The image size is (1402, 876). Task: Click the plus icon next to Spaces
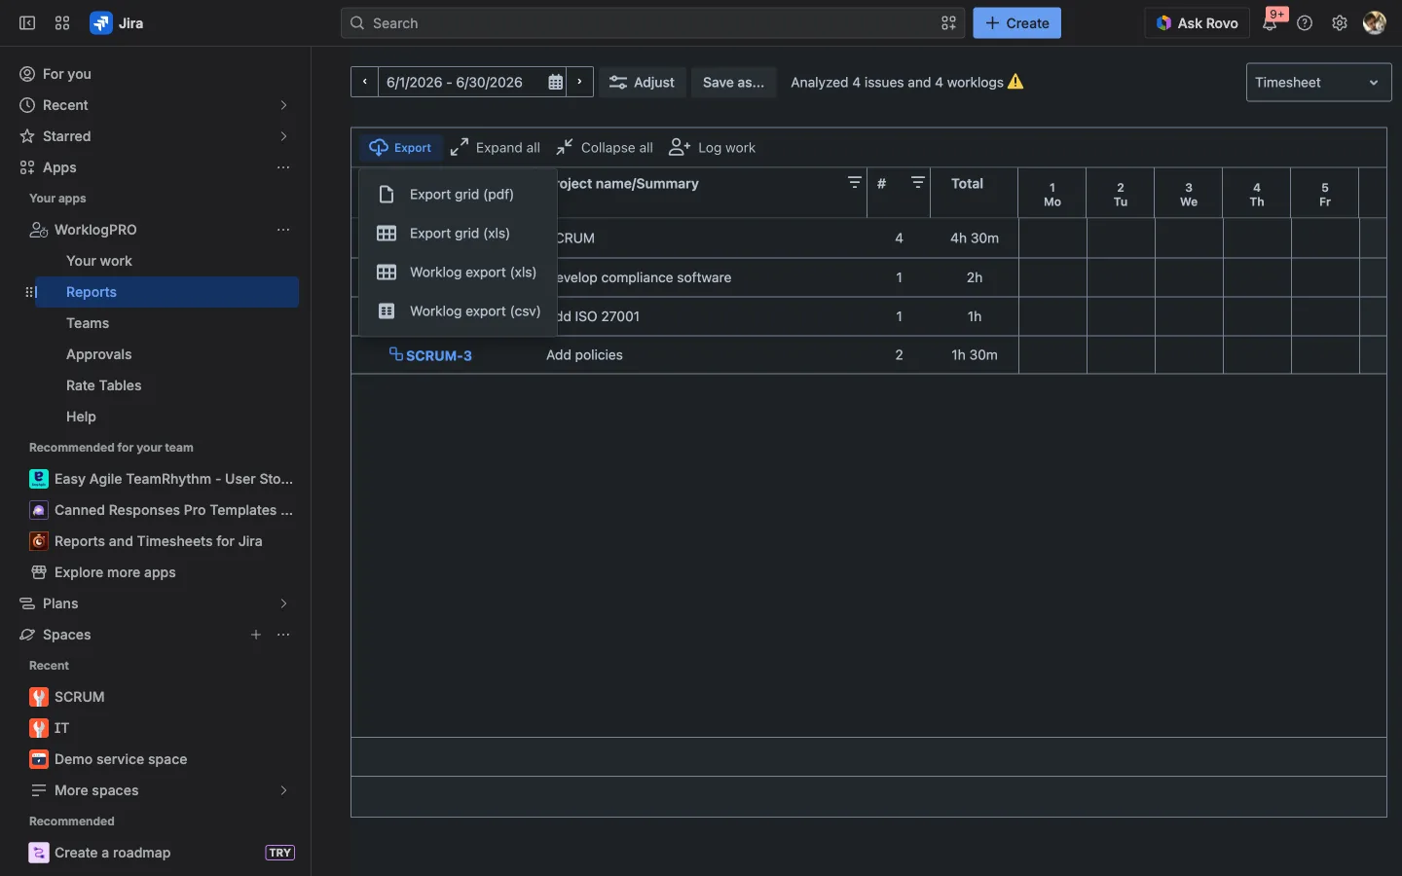(256, 635)
